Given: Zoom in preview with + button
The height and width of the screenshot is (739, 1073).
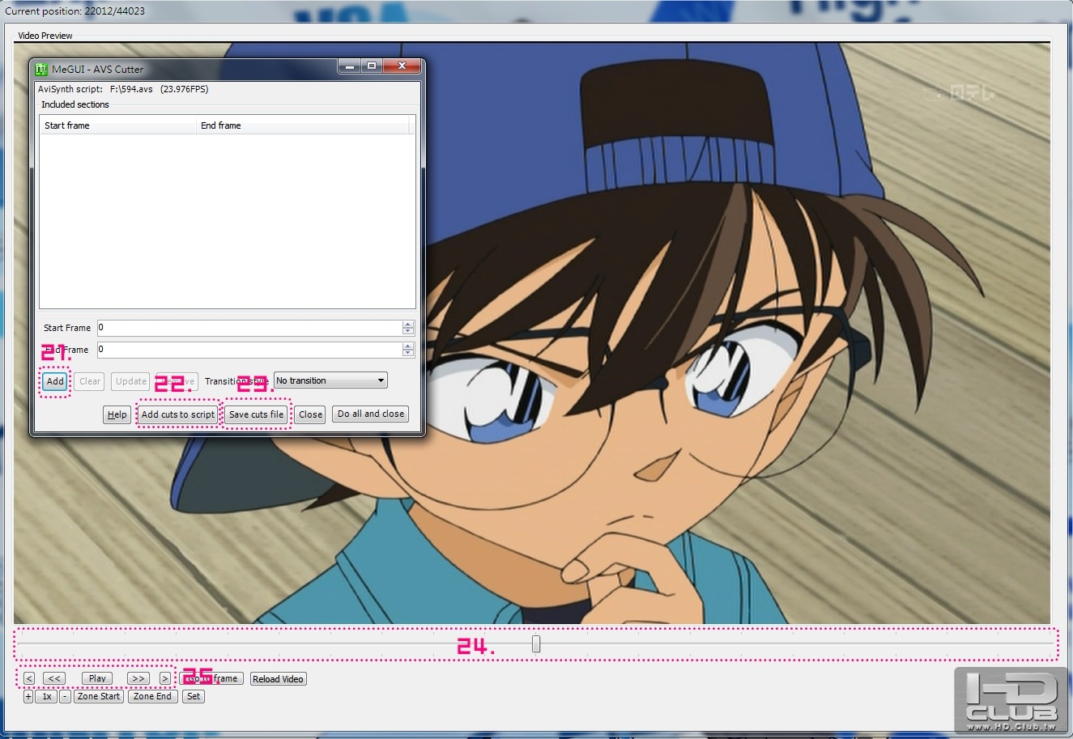Looking at the screenshot, I should pyautogui.click(x=28, y=696).
